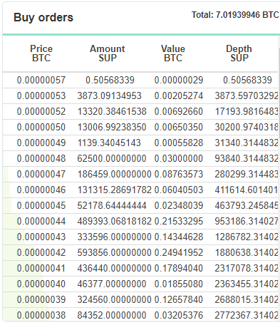Click amount 1139.34045143

click(x=109, y=143)
